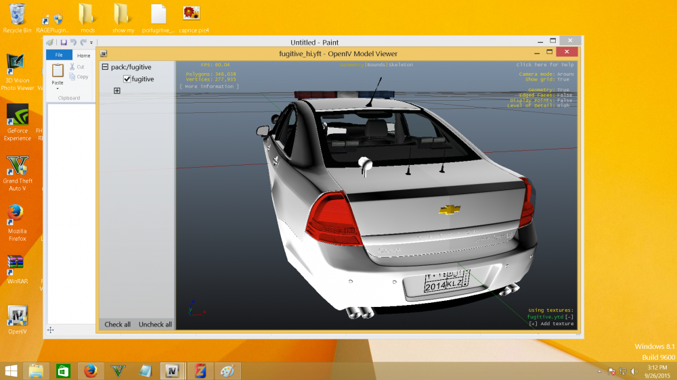
Task: Switch to OpenIV in the taskbar
Action: click(172, 371)
